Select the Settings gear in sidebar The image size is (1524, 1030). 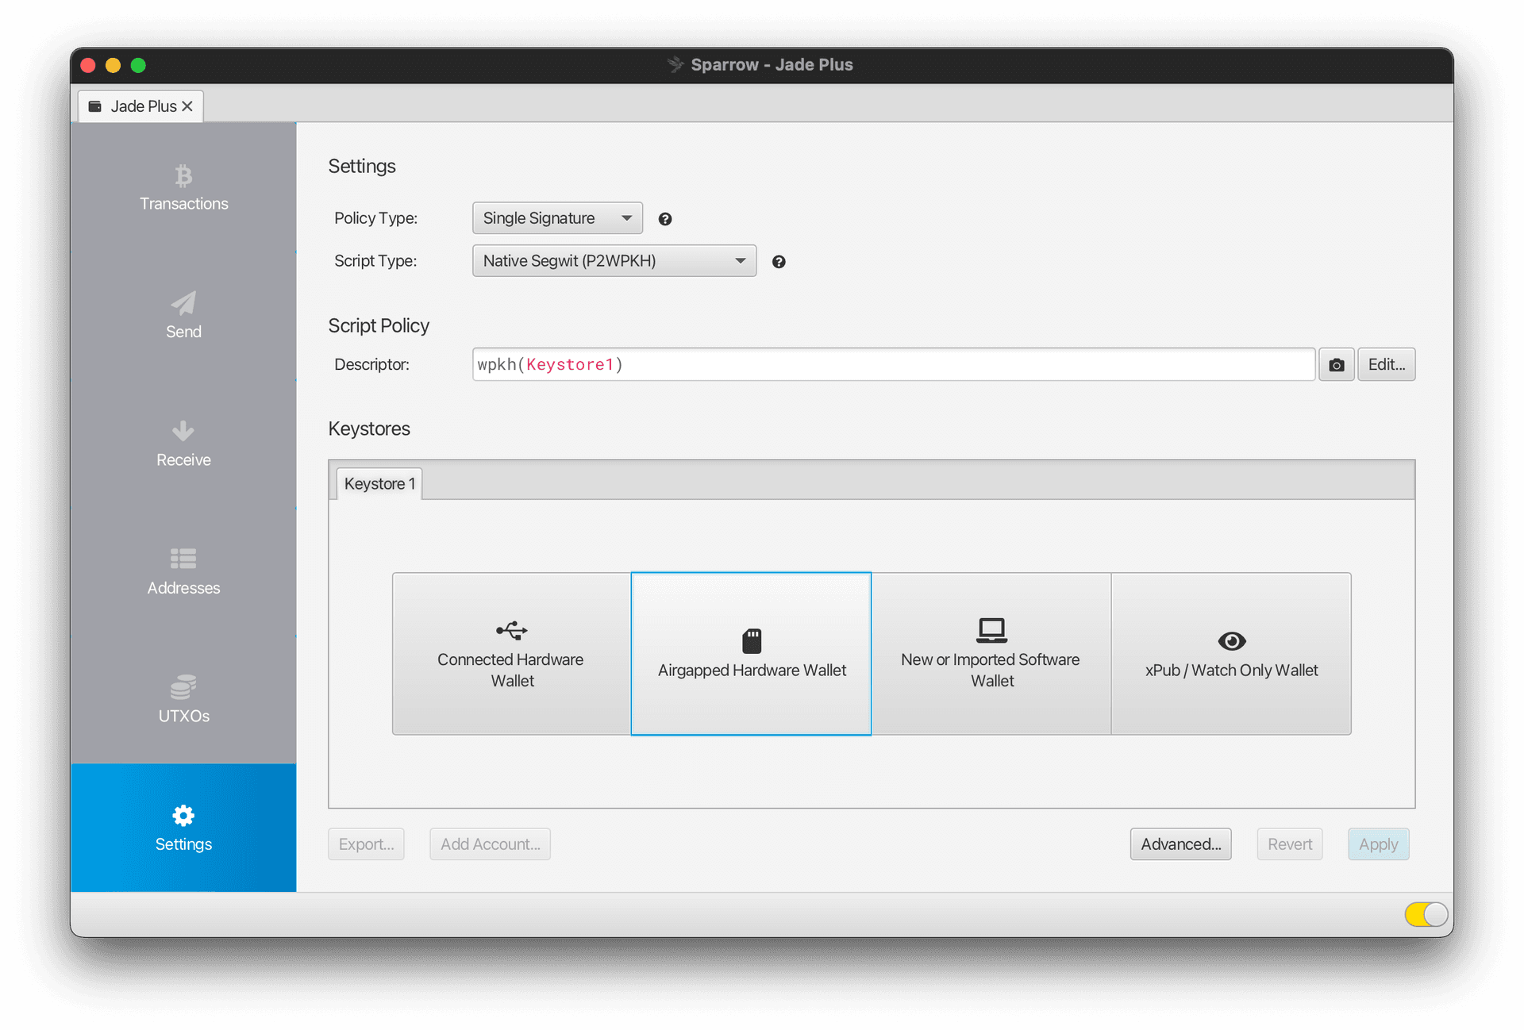click(183, 828)
